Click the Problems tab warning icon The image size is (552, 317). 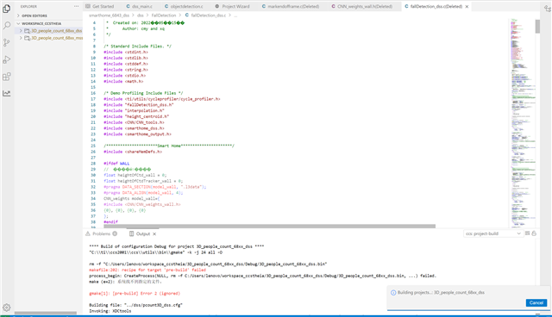click(88, 233)
